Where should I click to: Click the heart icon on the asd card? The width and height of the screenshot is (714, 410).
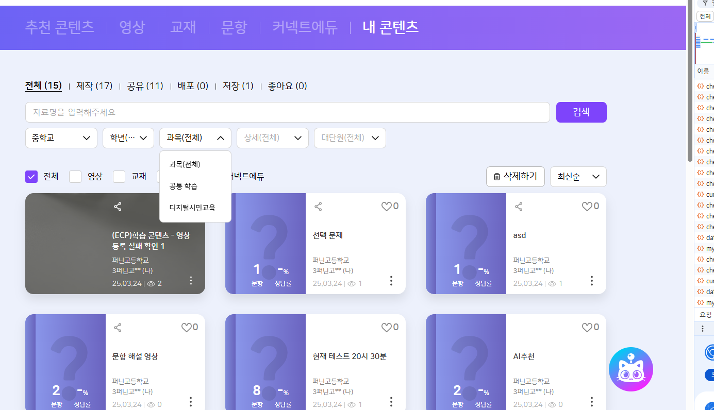tap(587, 207)
